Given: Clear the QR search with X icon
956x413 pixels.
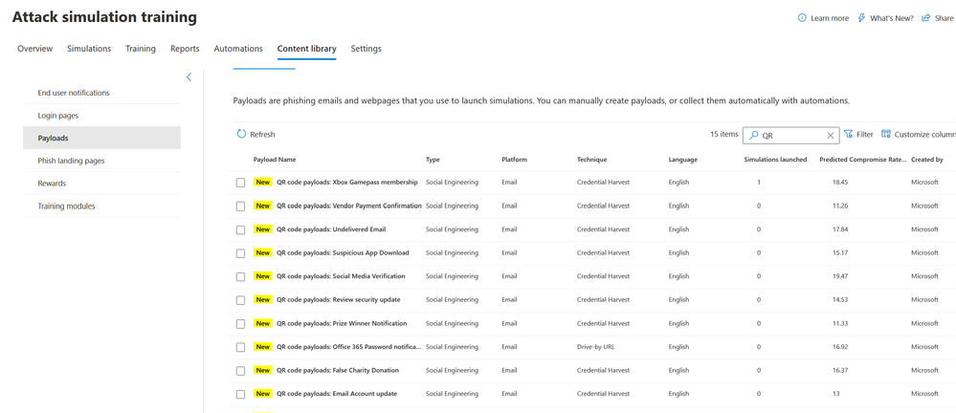Looking at the screenshot, I should point(830,136).
